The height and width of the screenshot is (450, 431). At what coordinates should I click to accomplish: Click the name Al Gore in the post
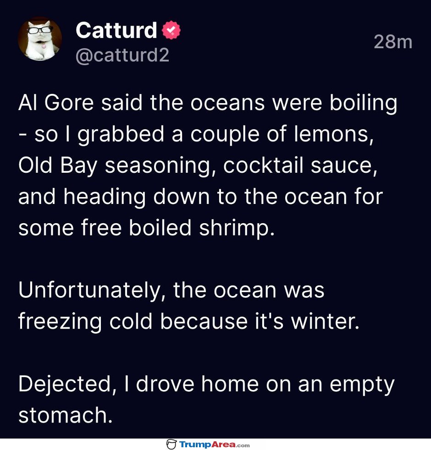click(56, 103)
